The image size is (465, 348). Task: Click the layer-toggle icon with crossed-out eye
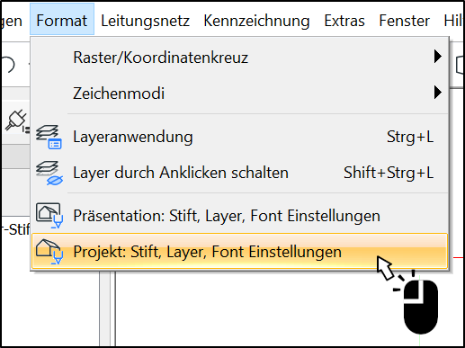coord(49,173)
